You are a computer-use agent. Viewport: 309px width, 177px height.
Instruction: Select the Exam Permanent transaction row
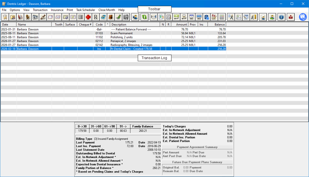click(122, 33)
